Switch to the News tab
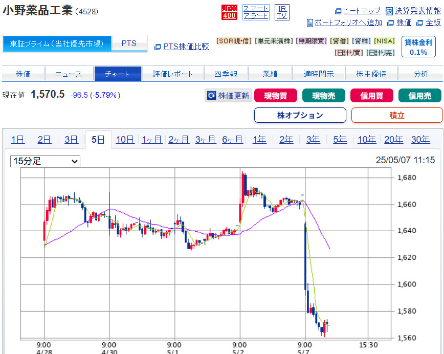Screen dimensions: 444x354 click(69, 74)
